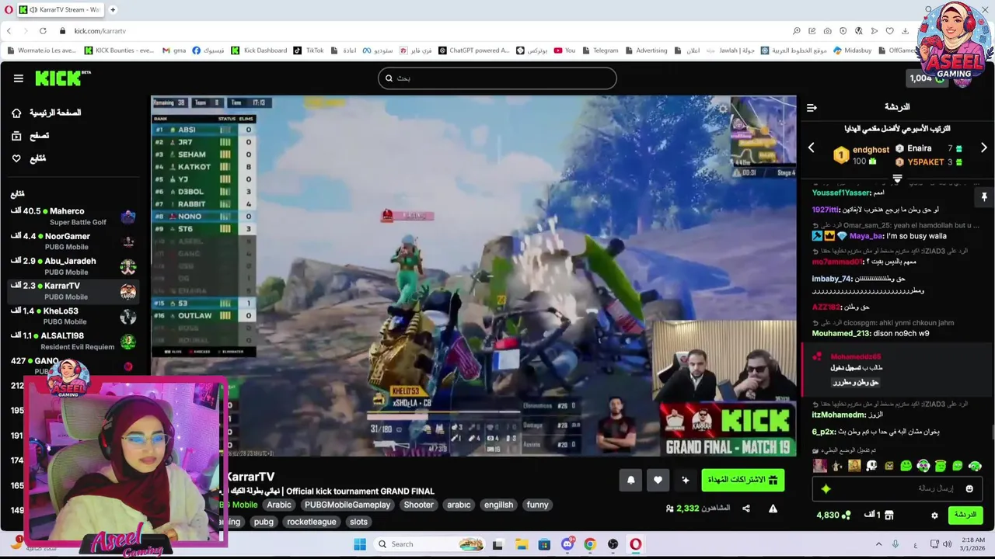Image resolution: width=995 pixels, height=559 pixels.
Task: Select the Arabic category tag
Action: coord(279,505)
